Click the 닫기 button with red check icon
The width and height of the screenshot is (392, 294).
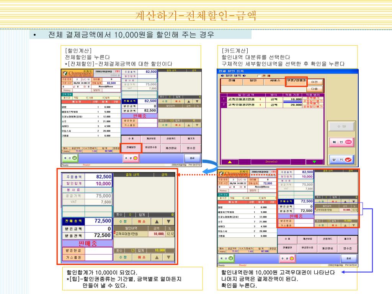tap(341, 160)
